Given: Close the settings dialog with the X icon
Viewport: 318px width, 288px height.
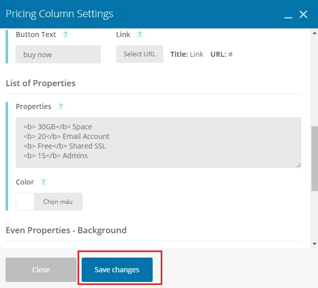Looking at the screenshot, I should tap(303, 14).
